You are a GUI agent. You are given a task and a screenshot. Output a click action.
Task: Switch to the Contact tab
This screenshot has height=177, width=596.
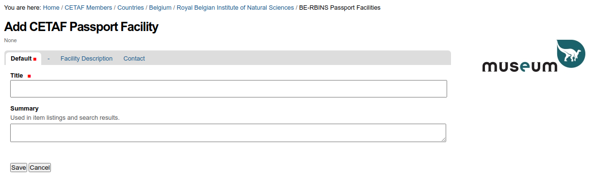point(134,59)
